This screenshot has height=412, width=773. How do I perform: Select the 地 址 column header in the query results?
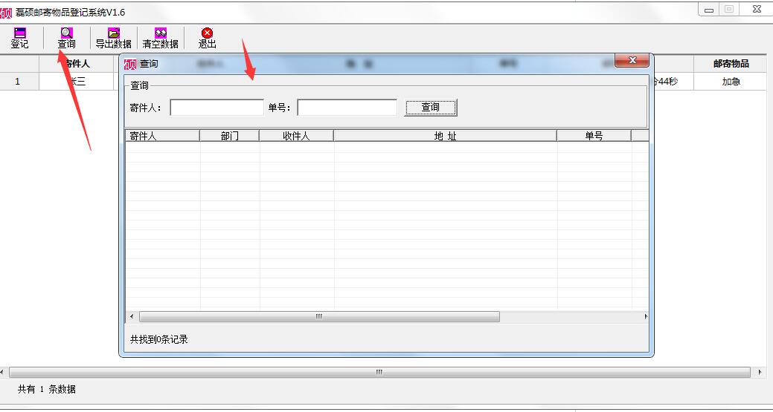click(x=445, y=136)
